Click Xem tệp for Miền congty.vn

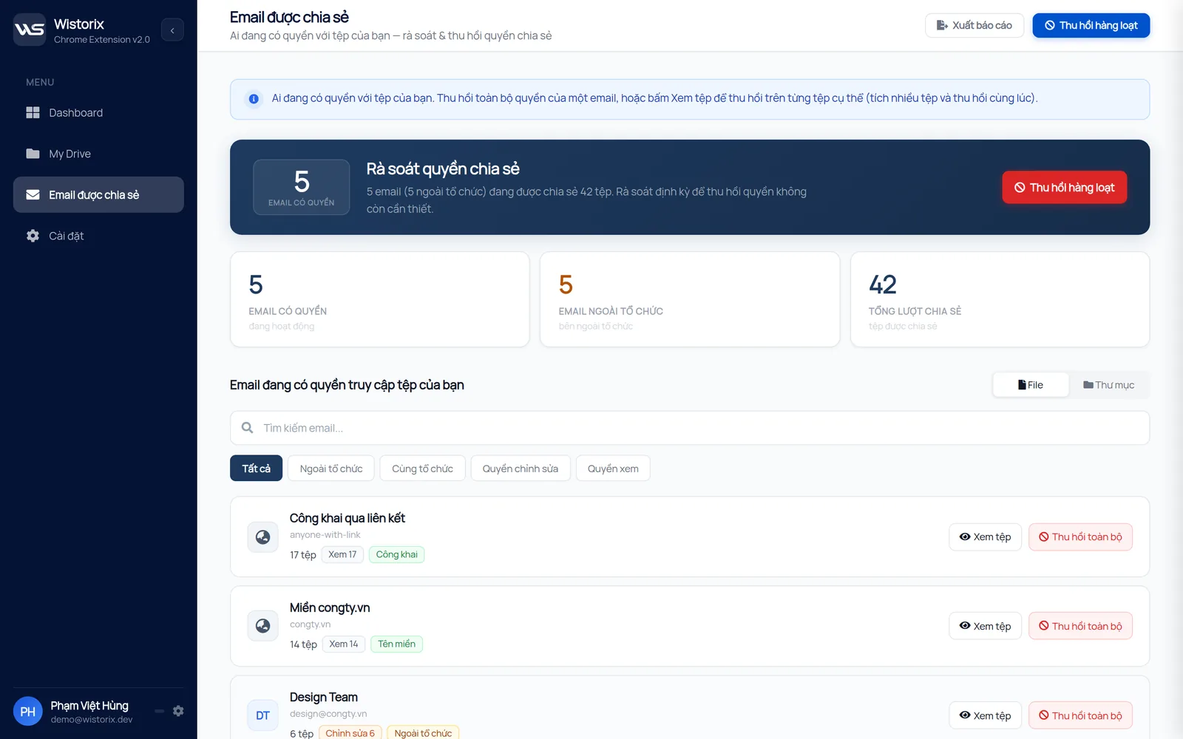coord(985,626)
